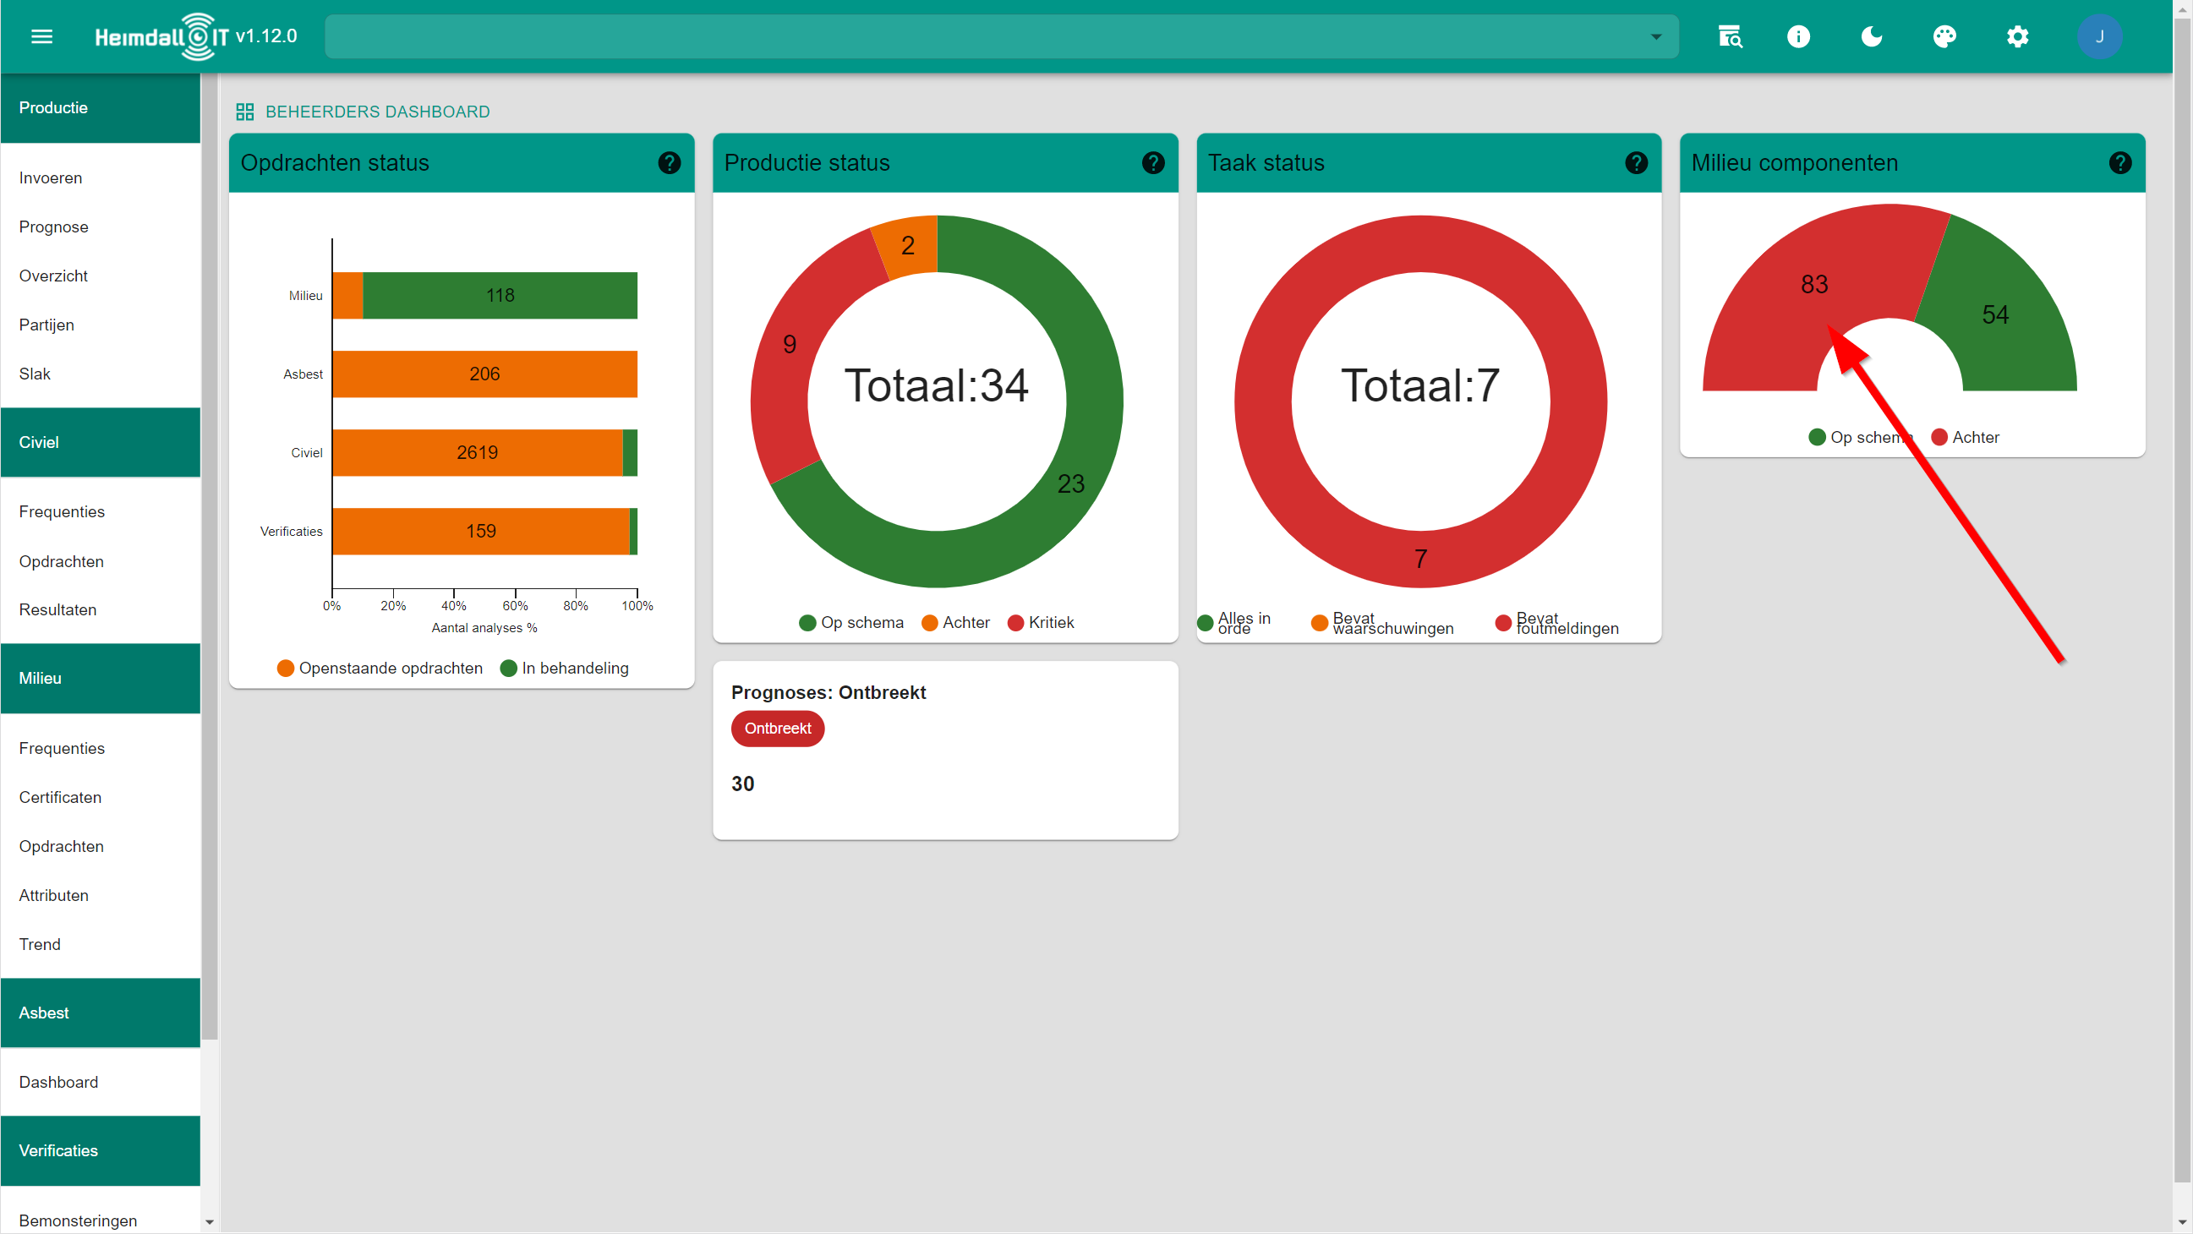Toggle dark mode moon icon

pos(1871,36)
